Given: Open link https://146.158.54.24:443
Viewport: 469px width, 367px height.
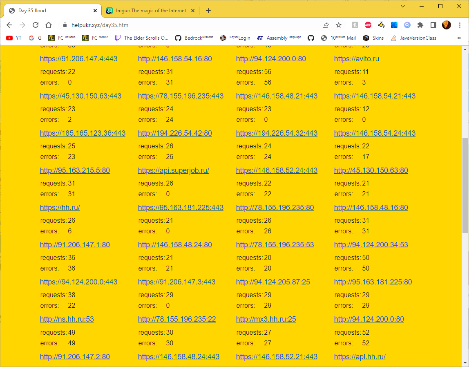Looking at the screenshot, I should [375, 133].
